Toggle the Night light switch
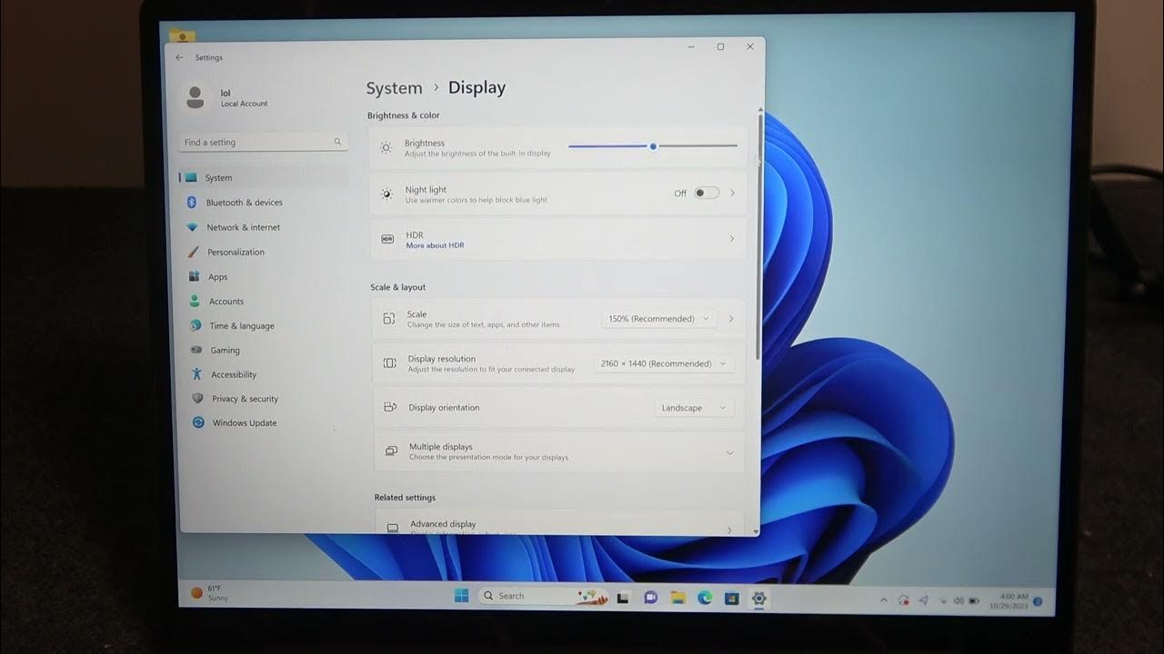Viewport: 1164px width, 654px height. [706, 193]
